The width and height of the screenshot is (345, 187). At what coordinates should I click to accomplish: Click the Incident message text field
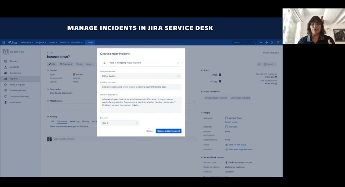pyautogui.click(x=141, y=87)
